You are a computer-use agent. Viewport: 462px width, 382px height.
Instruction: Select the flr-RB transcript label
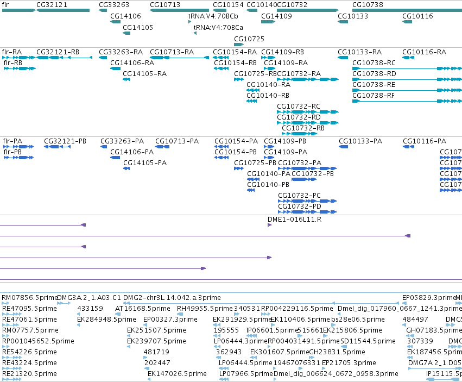pyautogui.click(x=12, y=63)
